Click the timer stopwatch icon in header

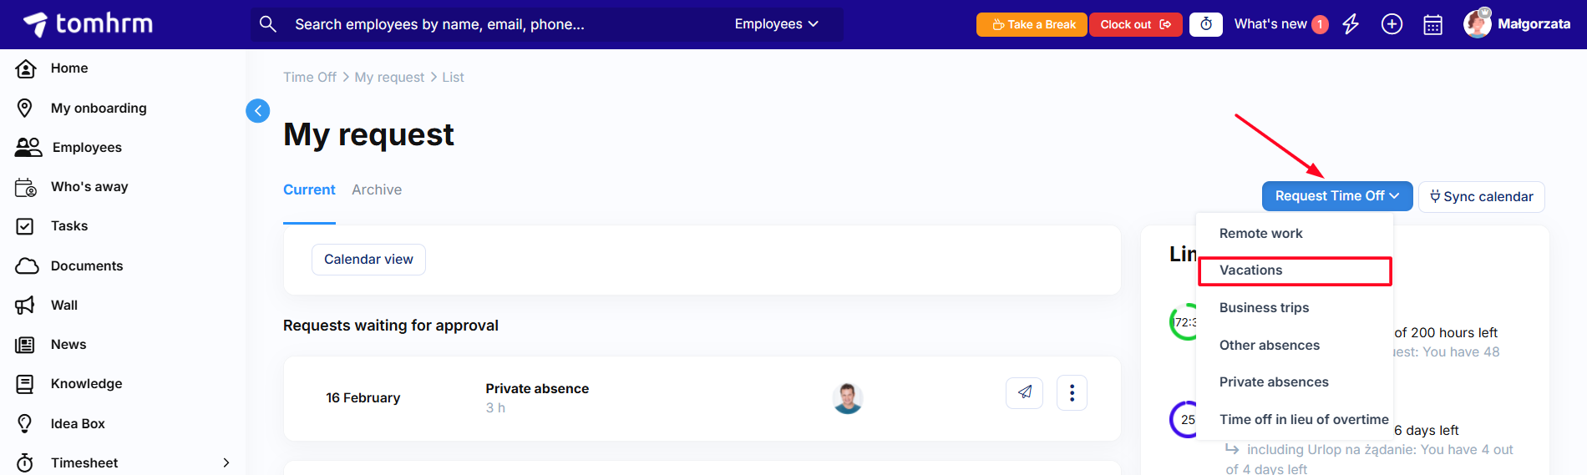click(1205, 24)
